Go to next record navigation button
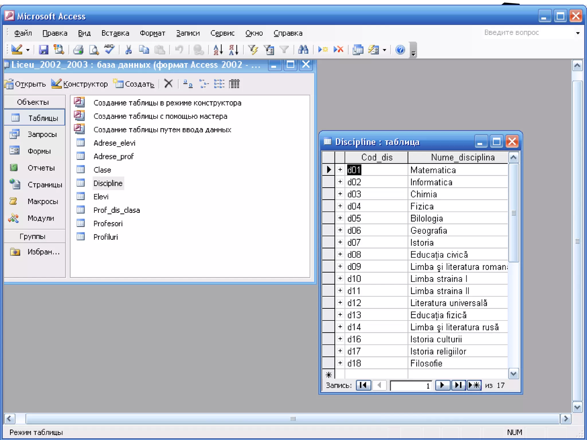 coord(442,385)
